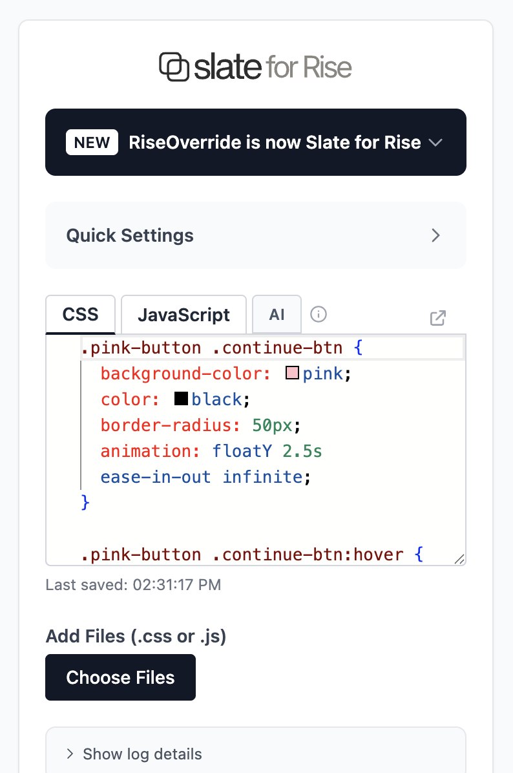Click the Last saved timestamp text

click(x=132, y=584)
